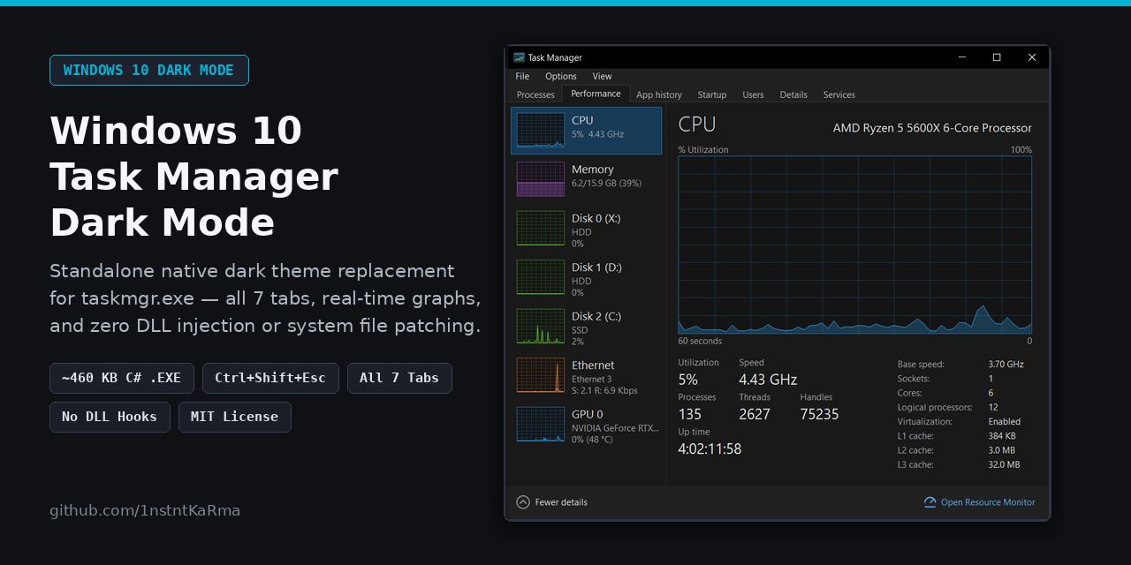
Task: Click the 'Windows 10 Task Manager Dark Mode' headline
Action: point(194,177)
